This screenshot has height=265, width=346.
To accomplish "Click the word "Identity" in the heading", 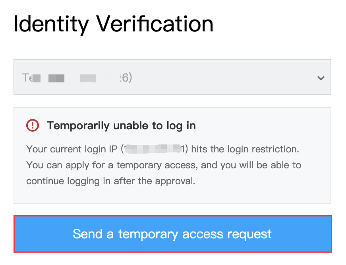I will 51,24.
